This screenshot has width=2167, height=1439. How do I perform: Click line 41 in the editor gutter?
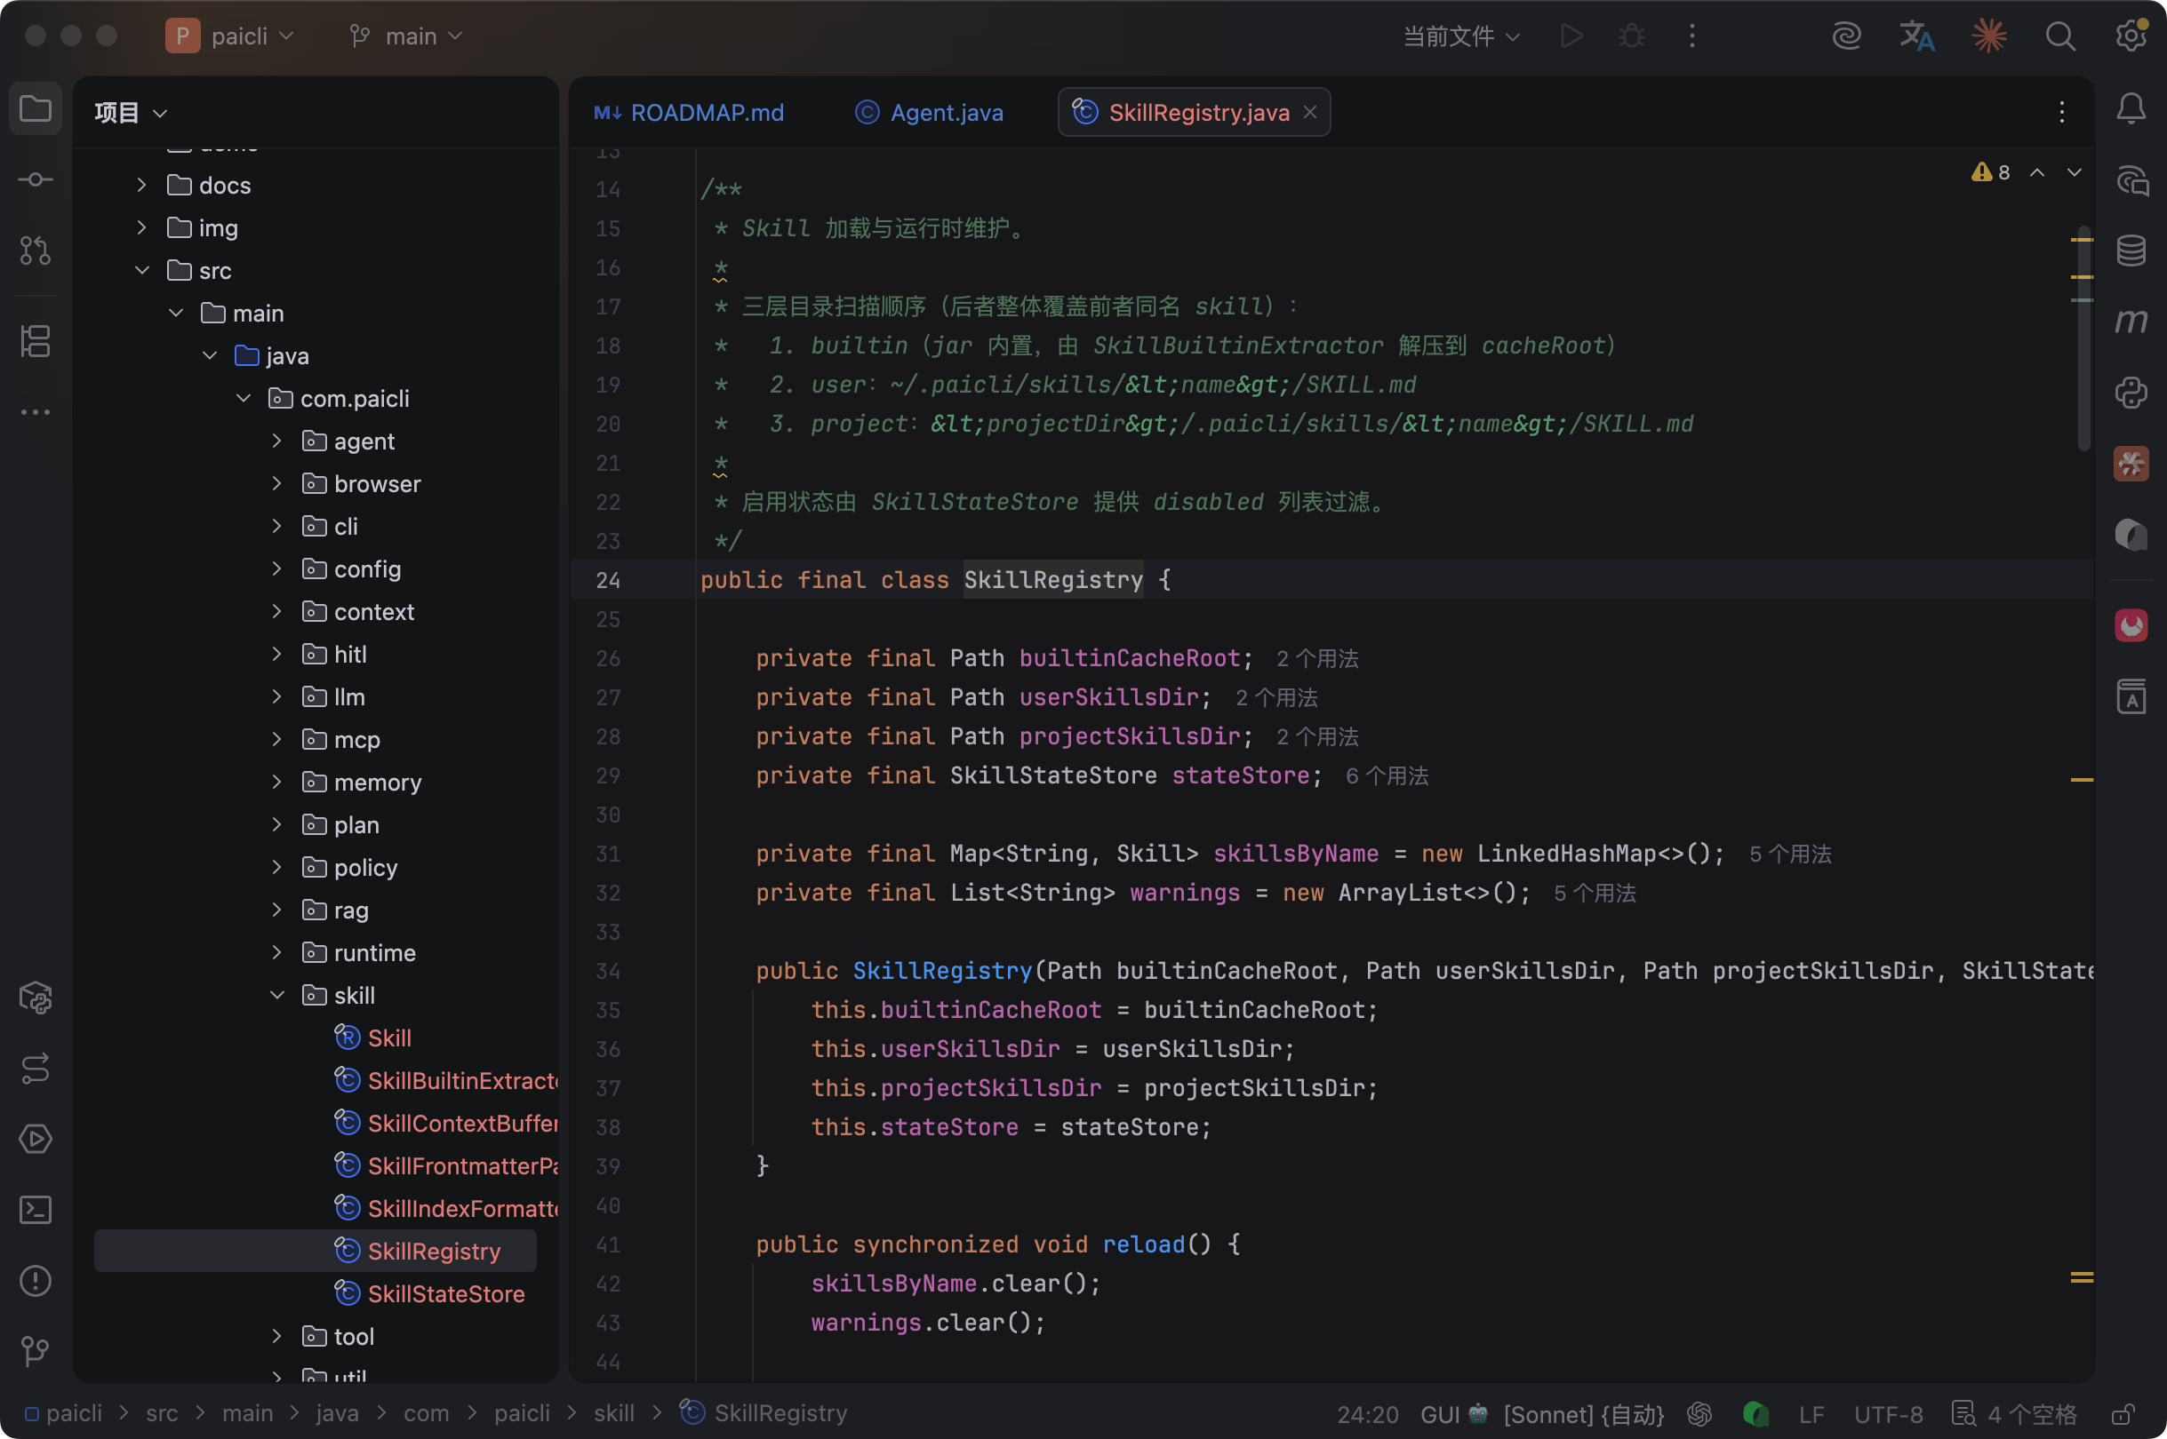click(608, 1244)
